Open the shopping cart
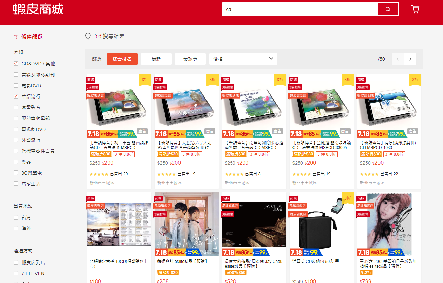 pos(415,9)
